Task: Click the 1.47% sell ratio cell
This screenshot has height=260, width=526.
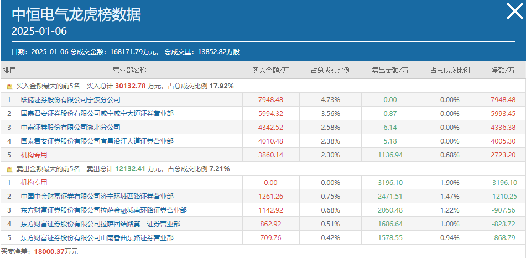Action: (450, 197)
